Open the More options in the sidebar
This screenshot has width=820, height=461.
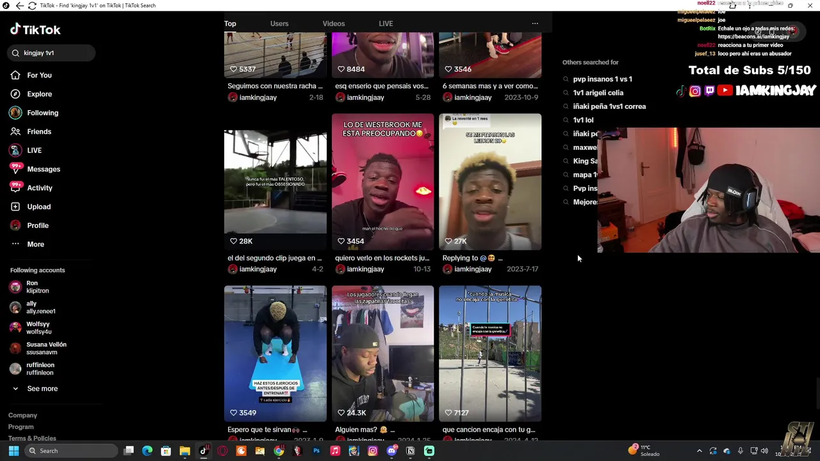coord(28,244)
